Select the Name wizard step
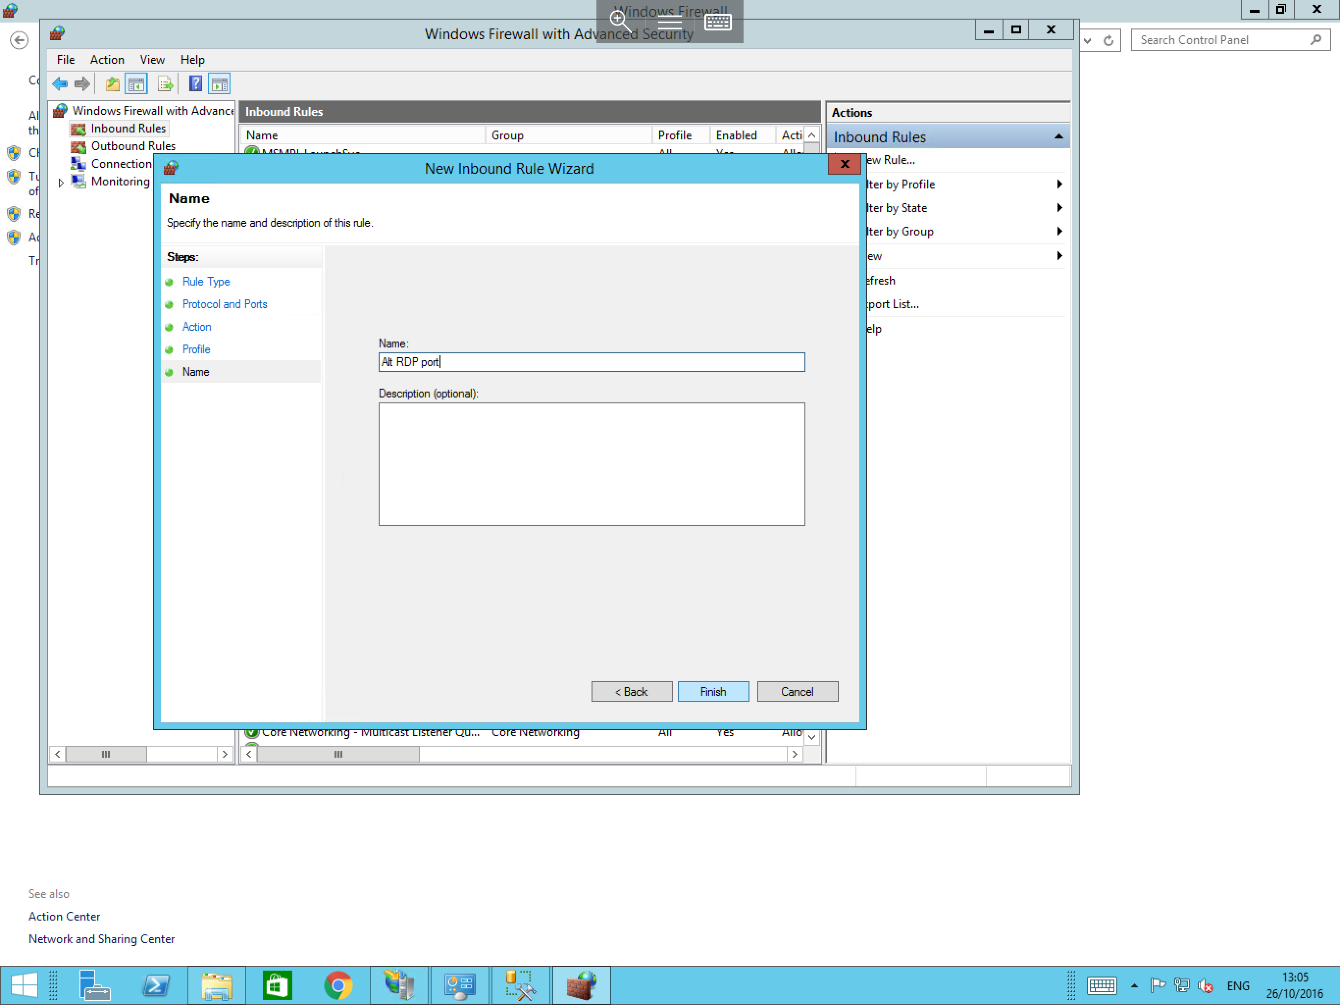The image size is (1340, 1005). coord(196,371)
